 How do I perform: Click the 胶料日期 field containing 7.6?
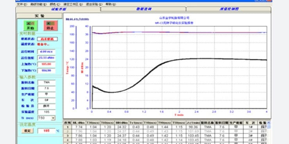pos(46,88)
